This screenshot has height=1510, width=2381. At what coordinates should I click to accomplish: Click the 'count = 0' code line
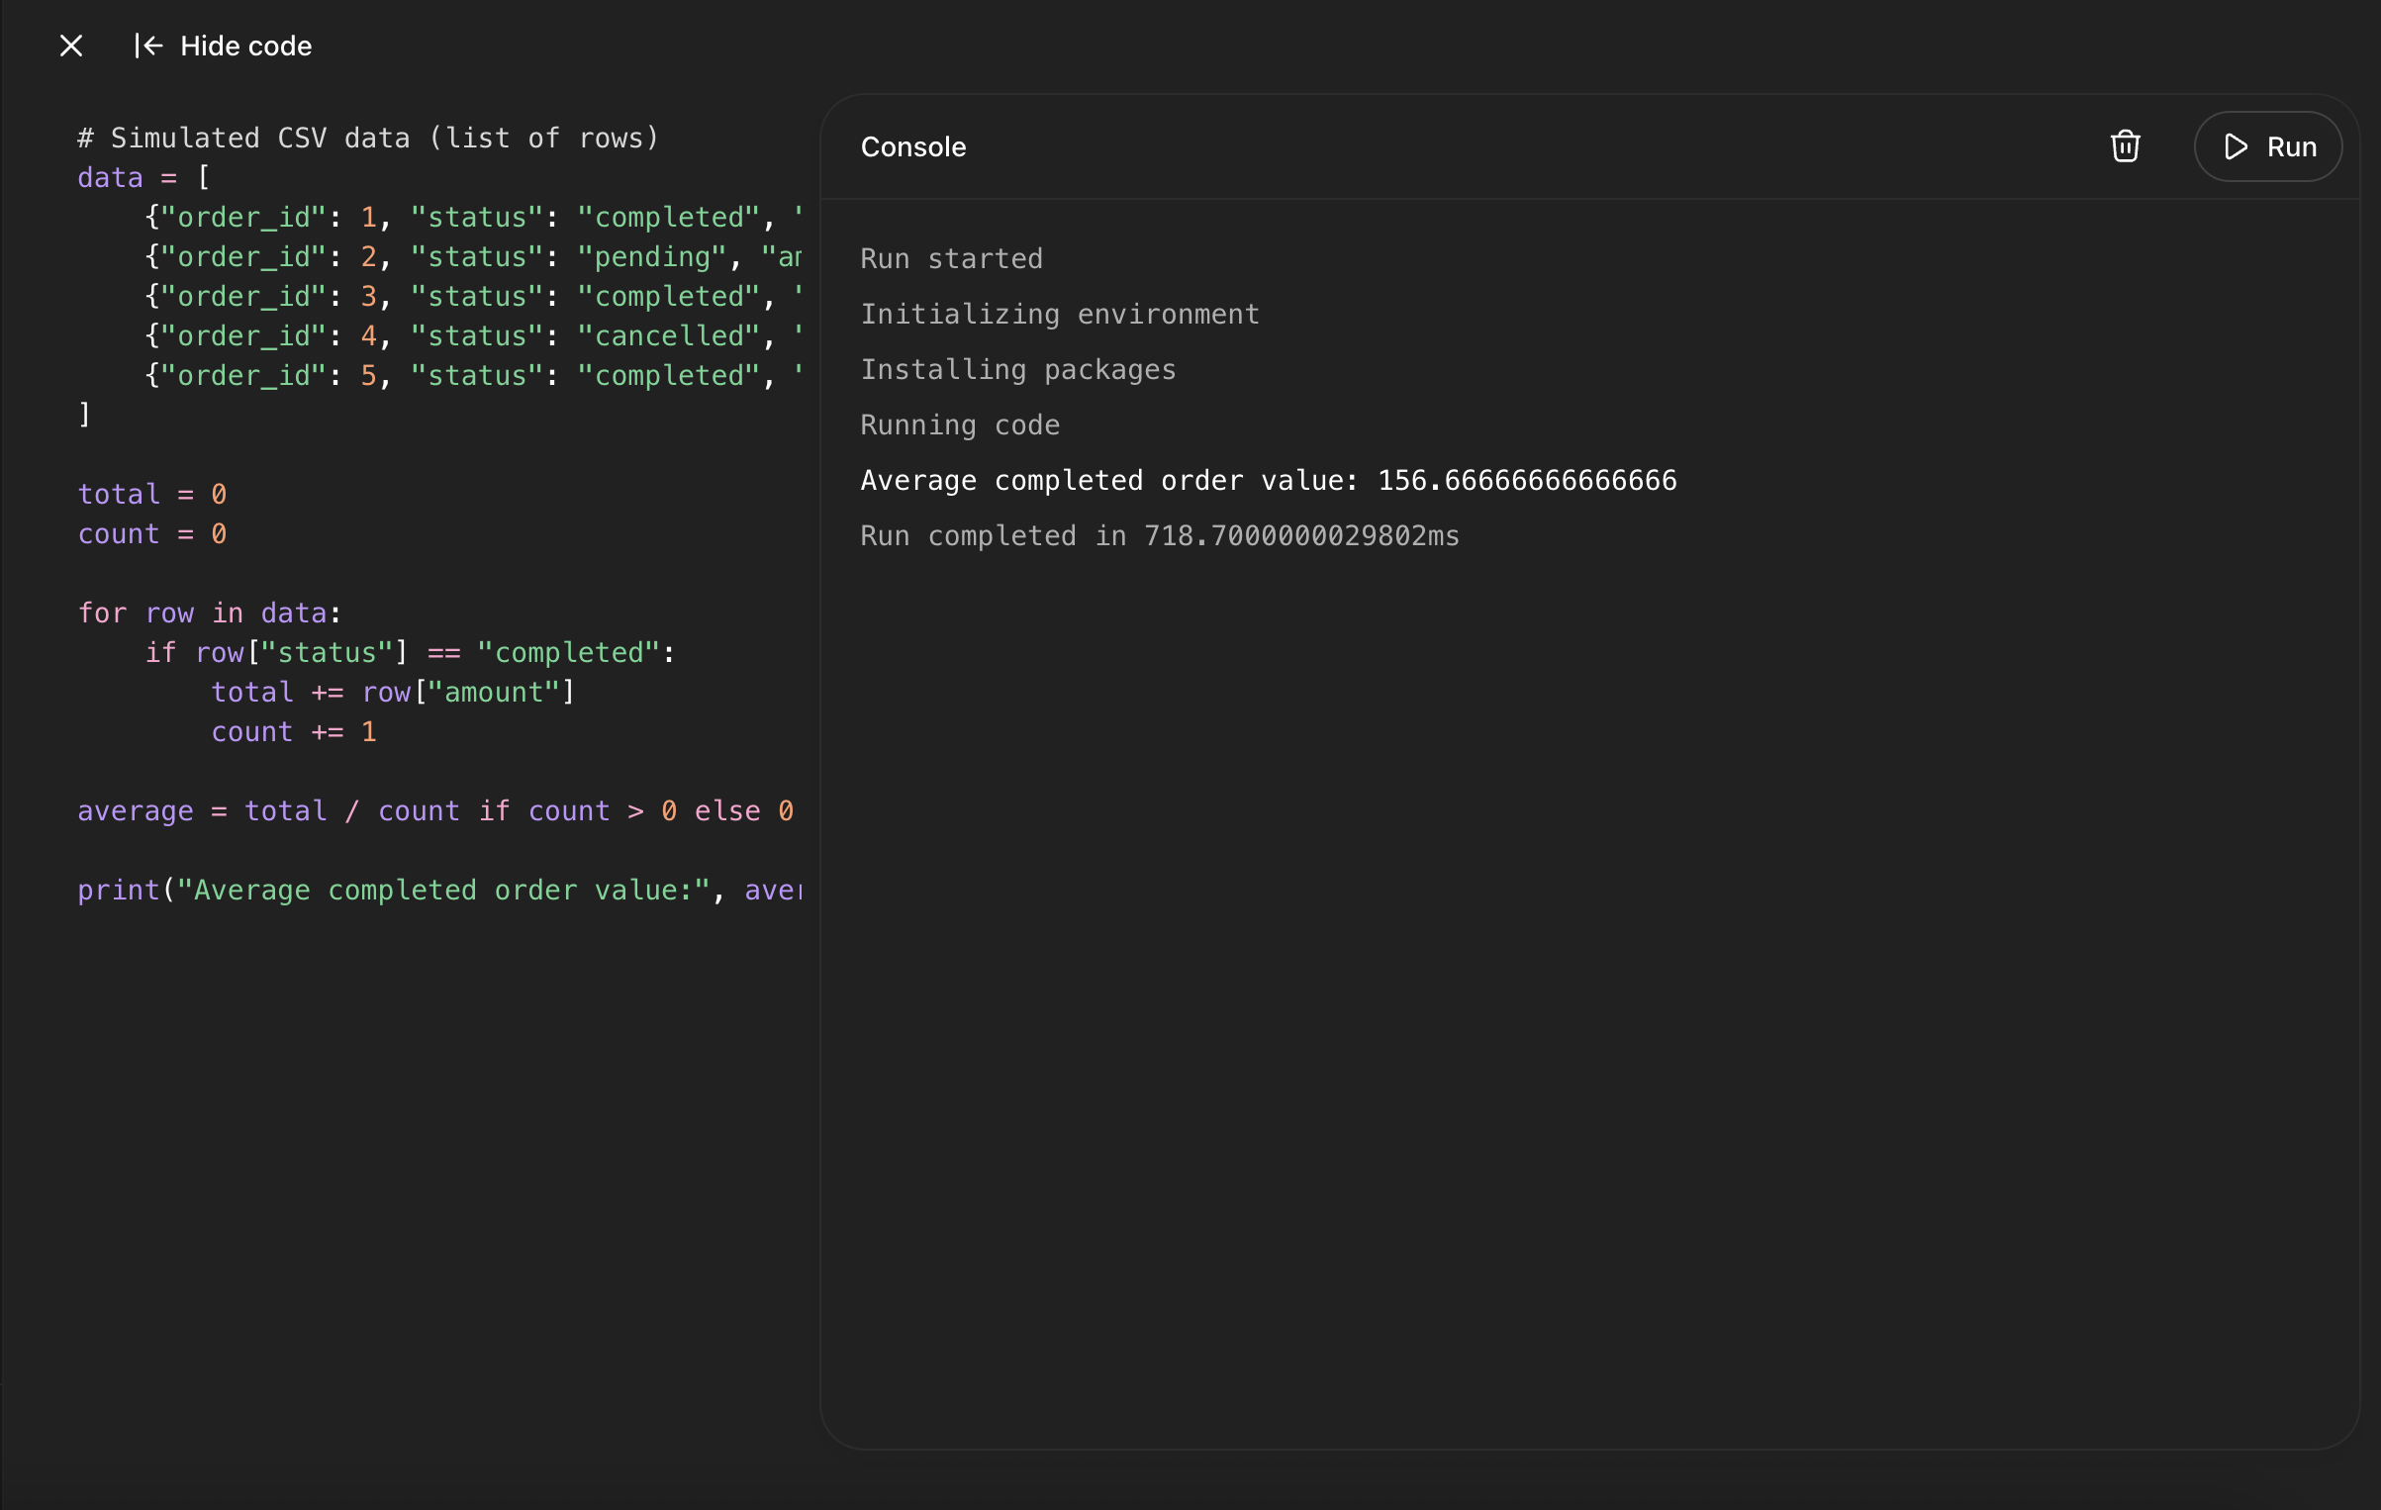pos(152,533)
